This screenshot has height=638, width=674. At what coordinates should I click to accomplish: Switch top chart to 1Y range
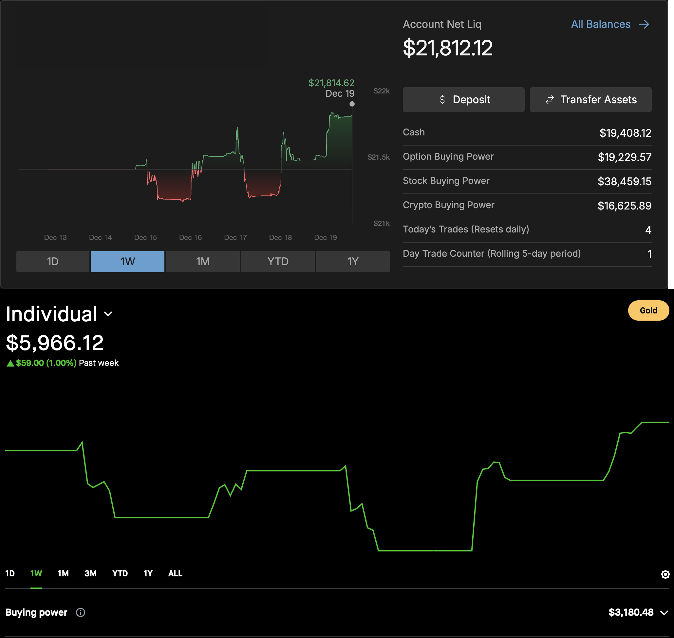pos(353,262)
